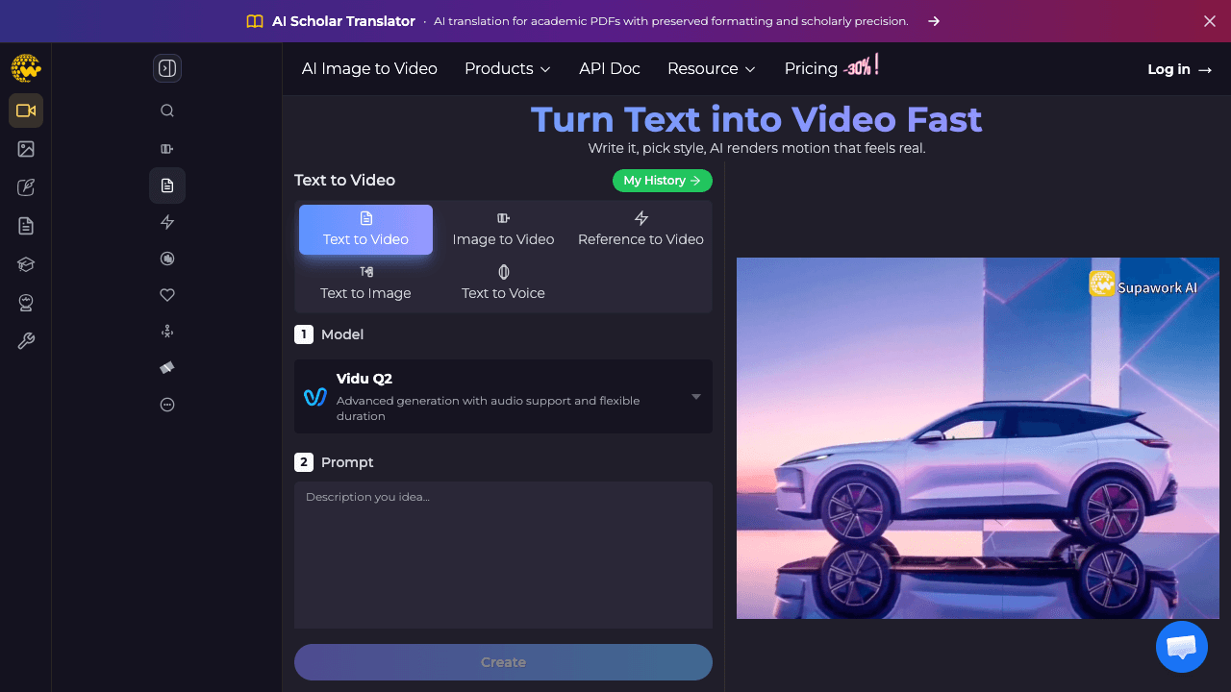Collapse the sidebar using the panel icon
1231x692 pixels.
[x=166, y=68]
